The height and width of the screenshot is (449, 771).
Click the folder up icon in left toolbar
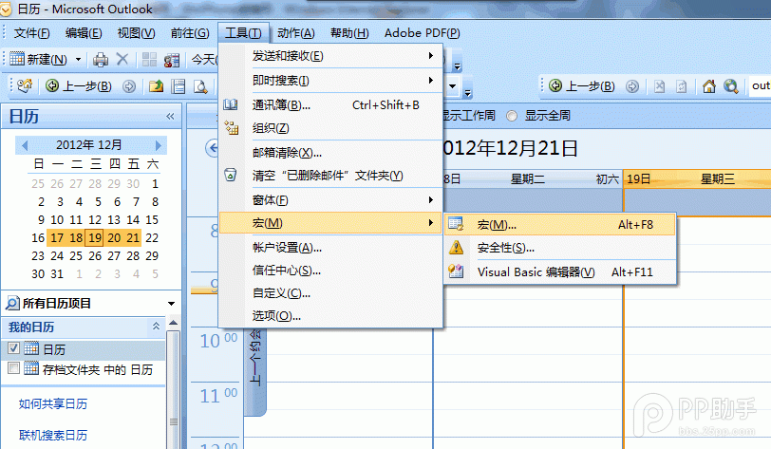pos(156,86)
